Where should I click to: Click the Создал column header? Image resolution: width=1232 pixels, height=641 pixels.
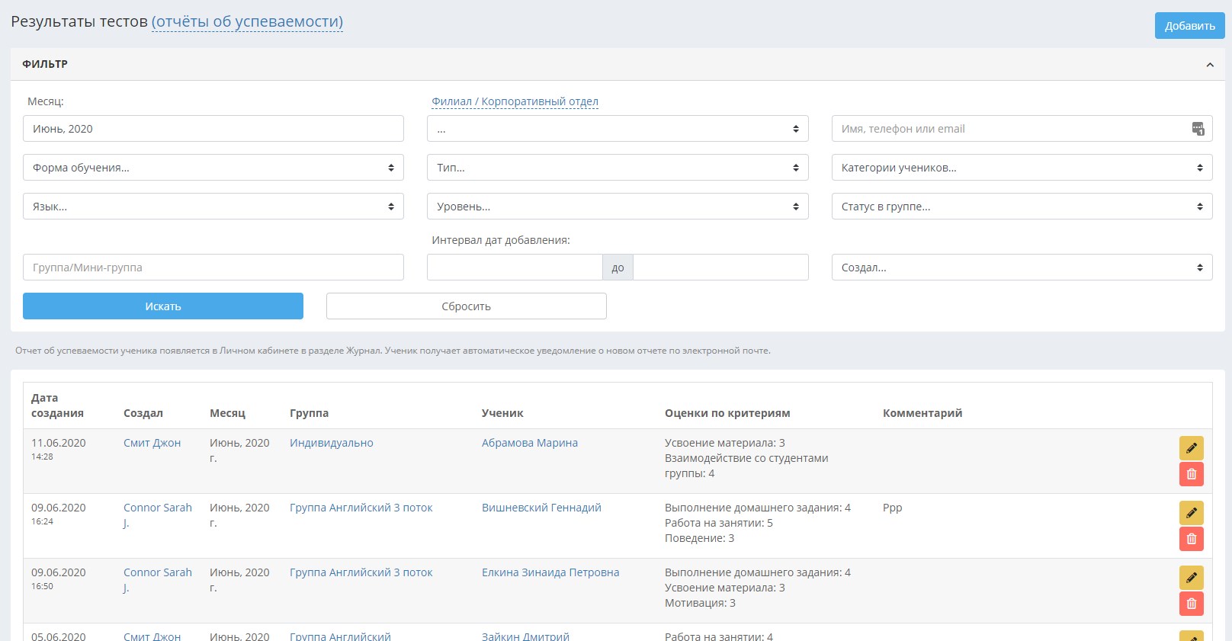(143, 413)
